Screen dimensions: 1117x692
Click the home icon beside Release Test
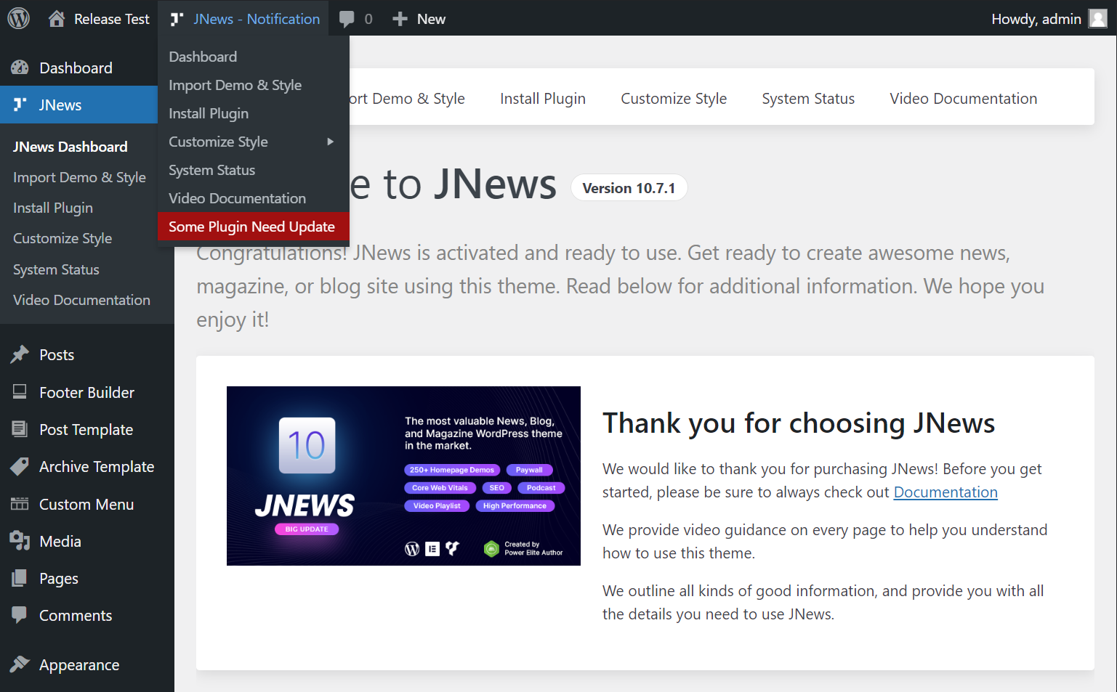(57, 19)
